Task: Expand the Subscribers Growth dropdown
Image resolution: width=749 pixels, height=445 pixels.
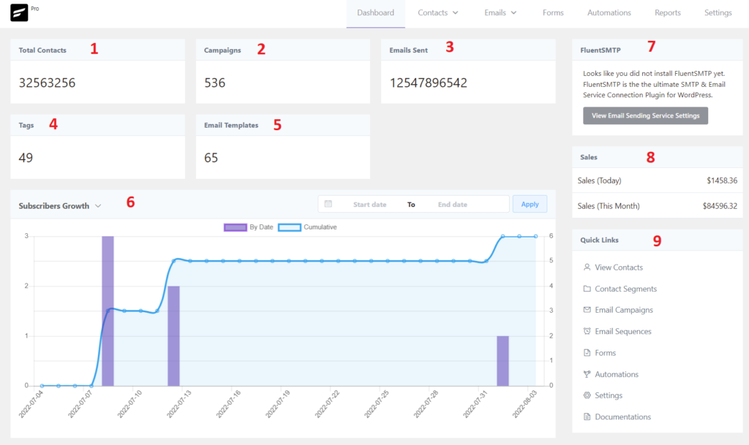Action: [x=99, y=205]
